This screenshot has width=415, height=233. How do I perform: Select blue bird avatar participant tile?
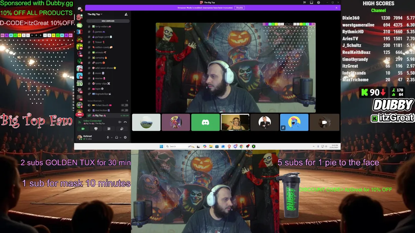(x=294, y=122)
